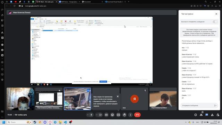This screenshot has width=222, height=125.
Task: Leave the call with red button
Action: point(137,115)
